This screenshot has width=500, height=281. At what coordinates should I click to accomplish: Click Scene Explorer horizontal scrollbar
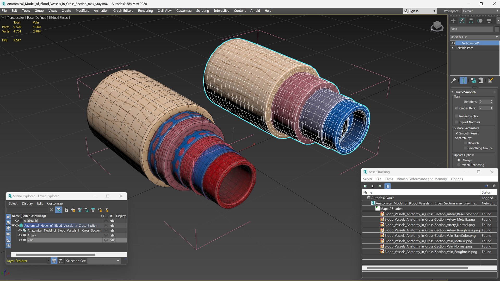[55, 254]
